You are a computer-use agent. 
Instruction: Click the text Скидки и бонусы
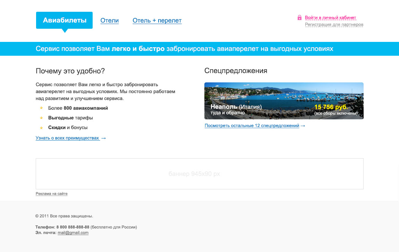[68, 128]
